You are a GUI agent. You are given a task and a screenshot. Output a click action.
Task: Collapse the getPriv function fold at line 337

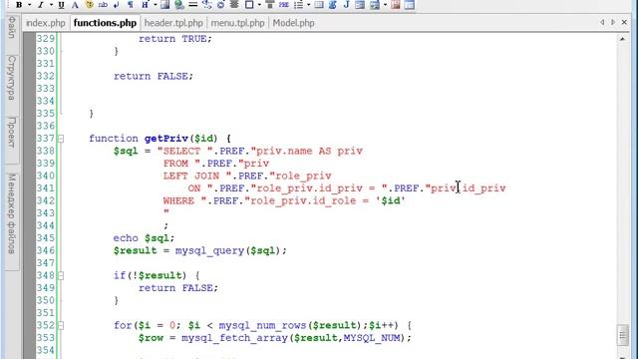tap(61, 139)
